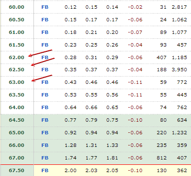Select the 60.50 strike price
Screen dimensions: 191x176
[16, 20]
